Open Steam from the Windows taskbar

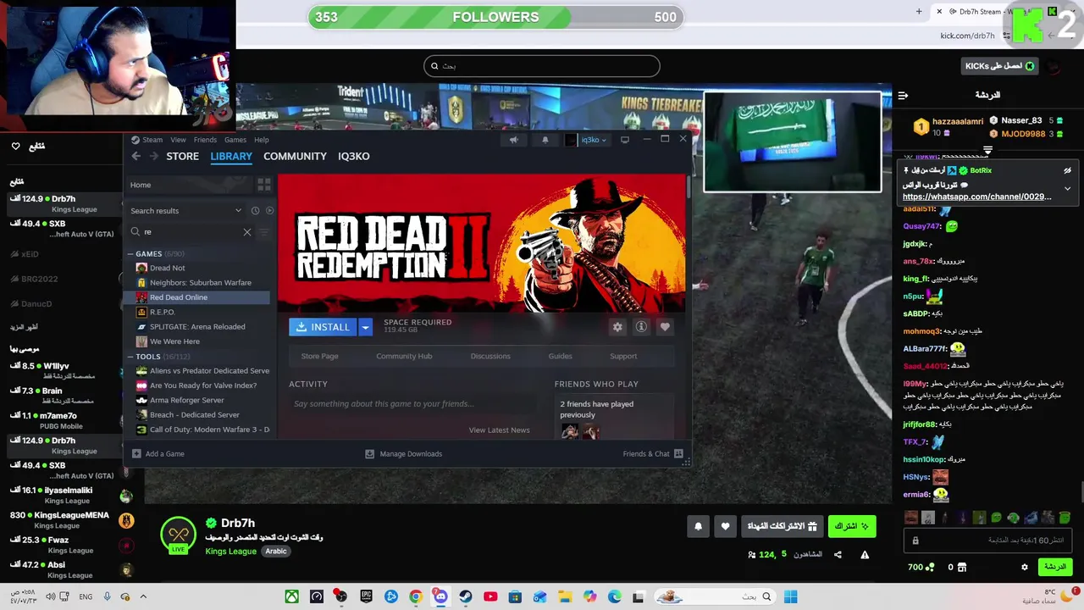(466, 596)
